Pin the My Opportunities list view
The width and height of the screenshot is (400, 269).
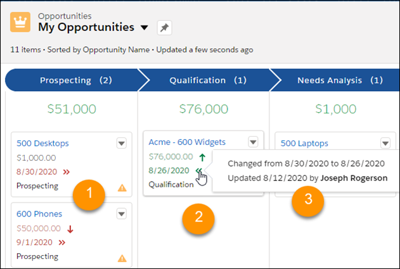[164, 28]
